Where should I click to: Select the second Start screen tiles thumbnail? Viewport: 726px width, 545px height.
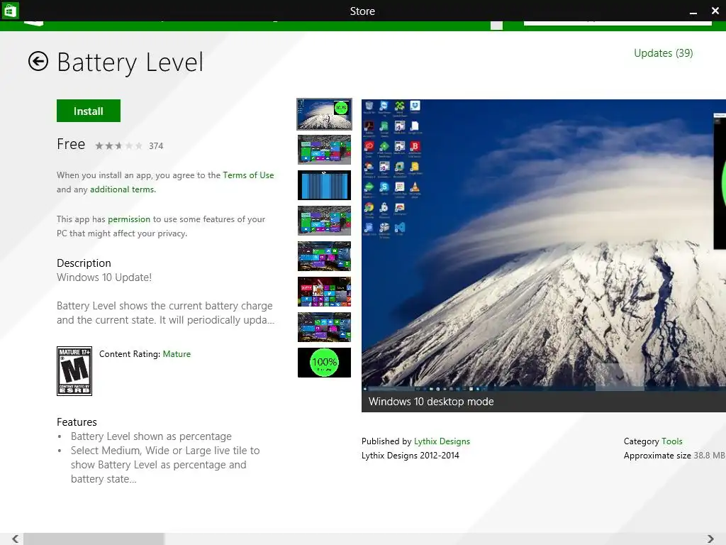(324, 150)
